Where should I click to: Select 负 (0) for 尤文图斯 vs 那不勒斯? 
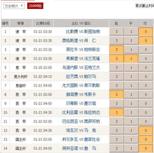click(x=146, y=85)
